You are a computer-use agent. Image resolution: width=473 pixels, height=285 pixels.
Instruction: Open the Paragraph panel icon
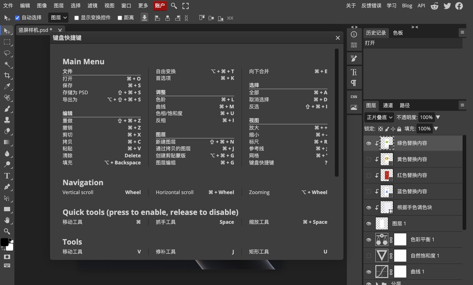click(x=354, y=83)
